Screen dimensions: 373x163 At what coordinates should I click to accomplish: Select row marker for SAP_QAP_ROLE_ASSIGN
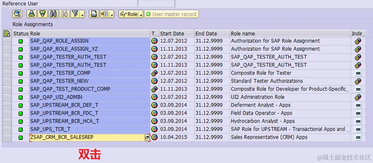click(x=7, y=41)
